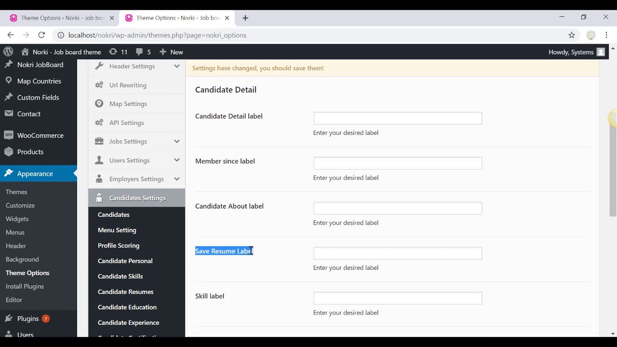Click the Url Rewriting gears icon
The height and width of the screenshot is (347, 617).
pyautogui.click(x=99, y=85)
